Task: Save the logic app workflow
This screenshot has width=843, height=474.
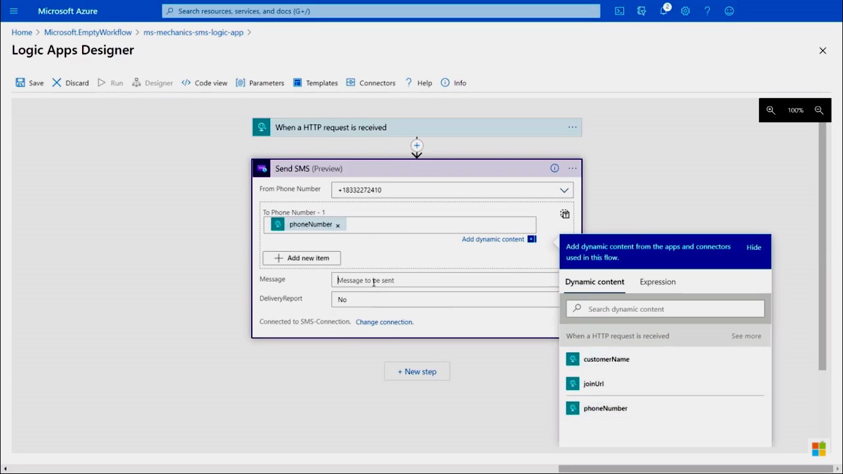Action: 30,83
